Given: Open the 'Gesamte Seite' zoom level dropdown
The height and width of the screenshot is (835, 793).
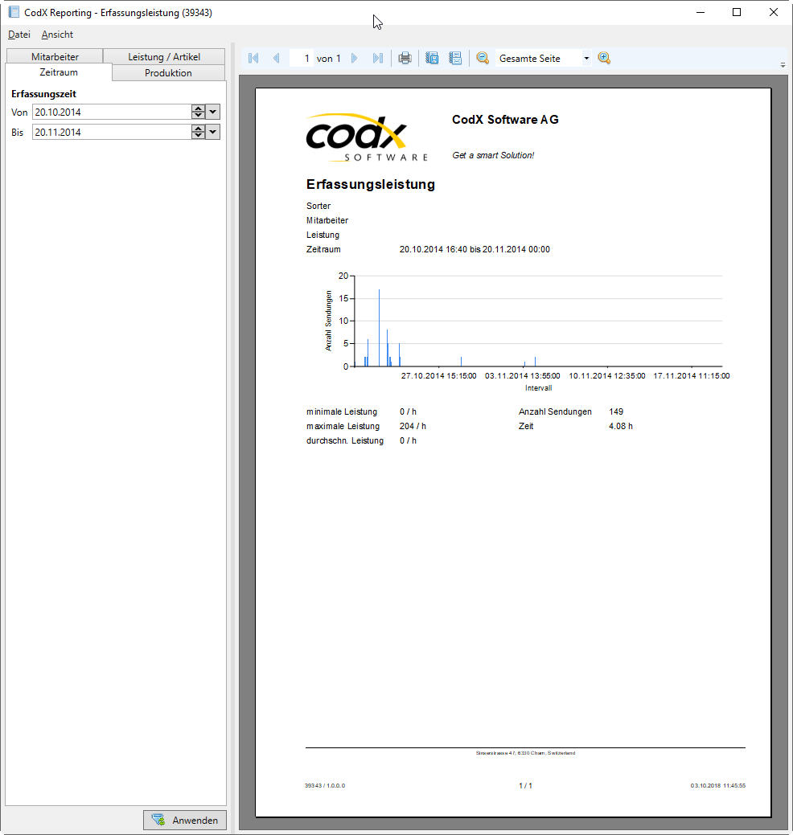Looking at the screenshot, I should (x=586, y=58).
